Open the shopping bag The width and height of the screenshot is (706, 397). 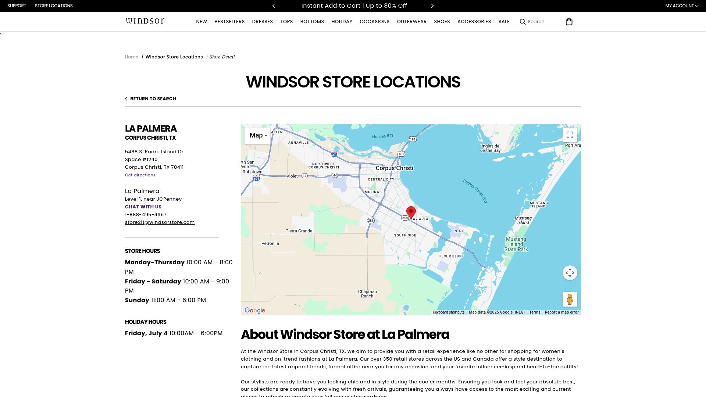coord(569,22)
